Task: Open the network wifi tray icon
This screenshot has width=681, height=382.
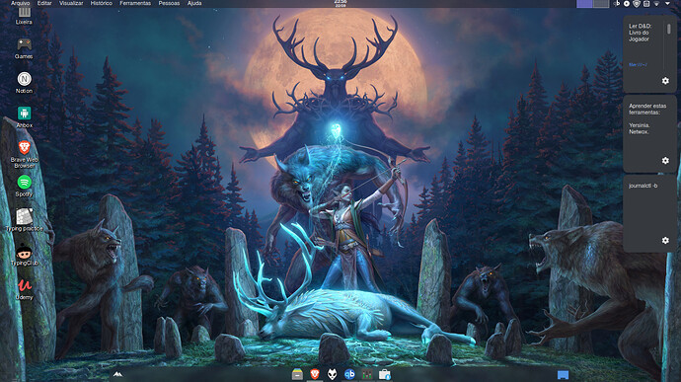Action: 656,4
